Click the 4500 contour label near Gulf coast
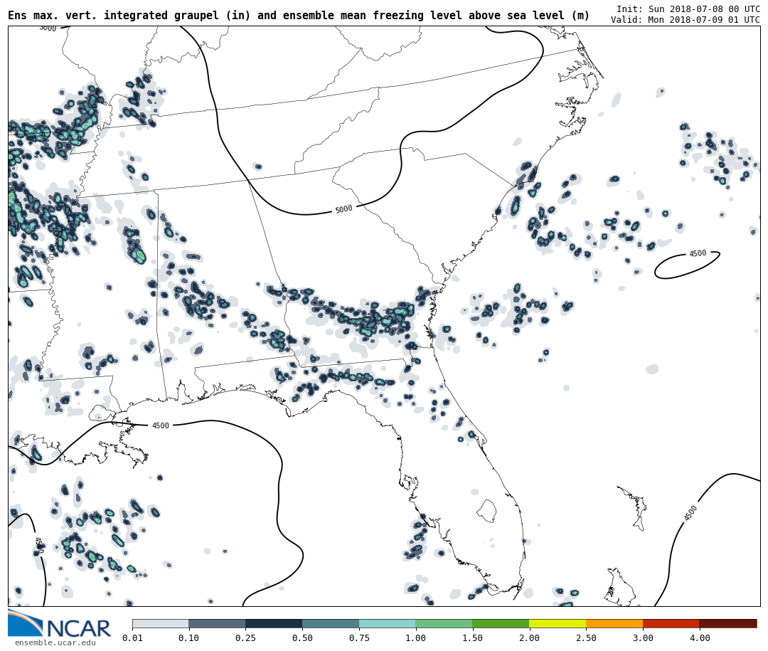 tap(161, 426)
